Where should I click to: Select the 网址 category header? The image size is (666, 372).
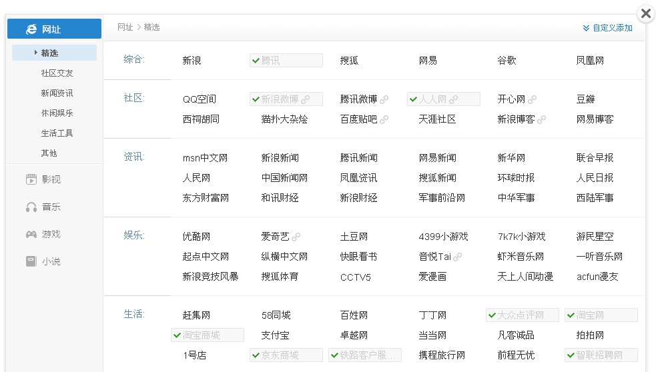click(x=54, y=29)
